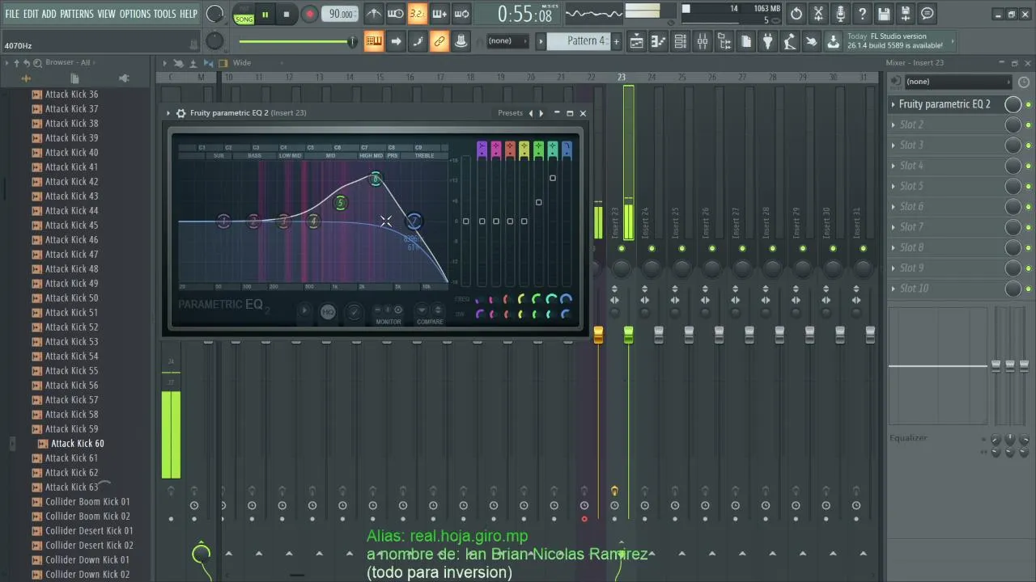
Task: Click the microphone one-click recording icon
Action: (x=840, y=14)
